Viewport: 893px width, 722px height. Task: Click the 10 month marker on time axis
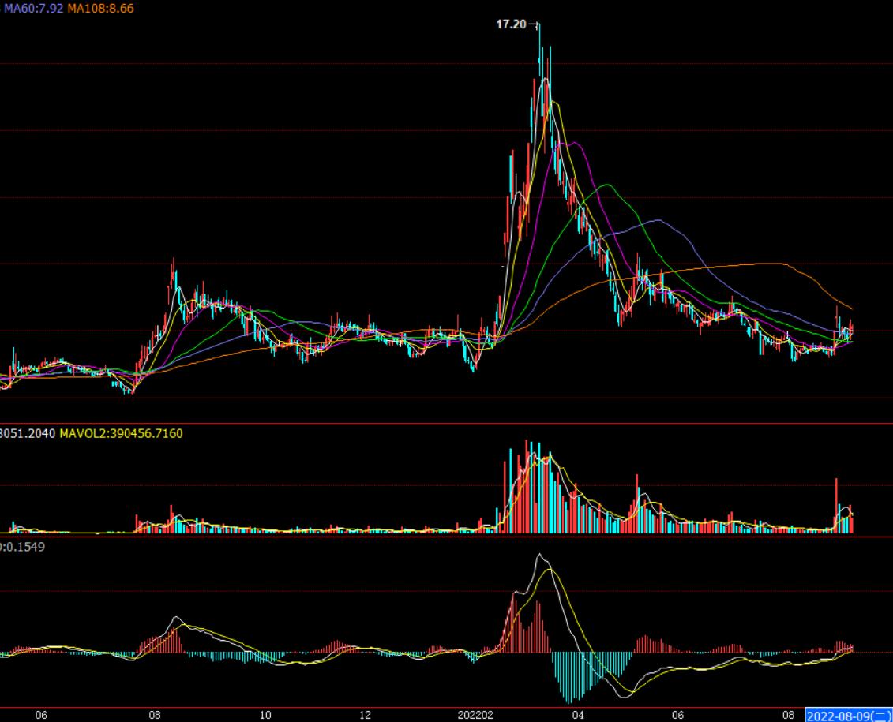click(x=265, y=715)
